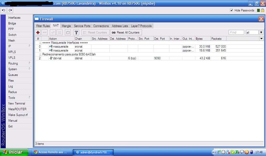The width and height of the screenshot is (266, 156).
Task: Click the 6 (tcp) protocol cell
Action: point(133,58)
